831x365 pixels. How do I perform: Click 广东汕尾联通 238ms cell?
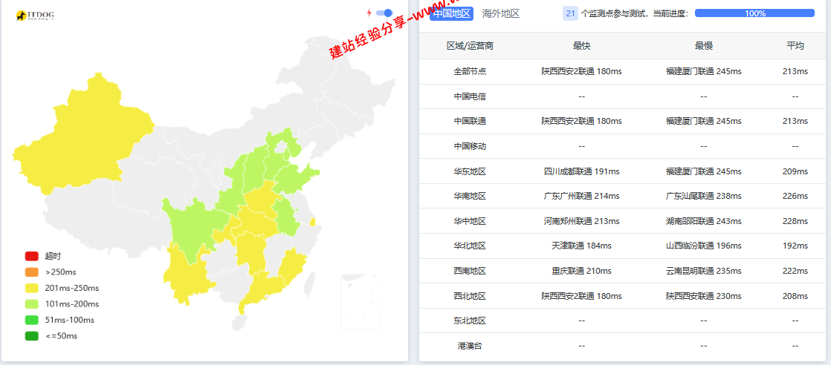(x=704, y=197)
